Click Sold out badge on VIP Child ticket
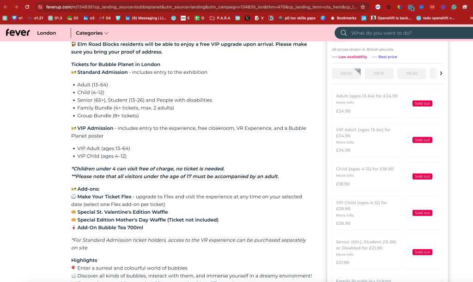This screenshot has width=473, height=282. point(422,213)
